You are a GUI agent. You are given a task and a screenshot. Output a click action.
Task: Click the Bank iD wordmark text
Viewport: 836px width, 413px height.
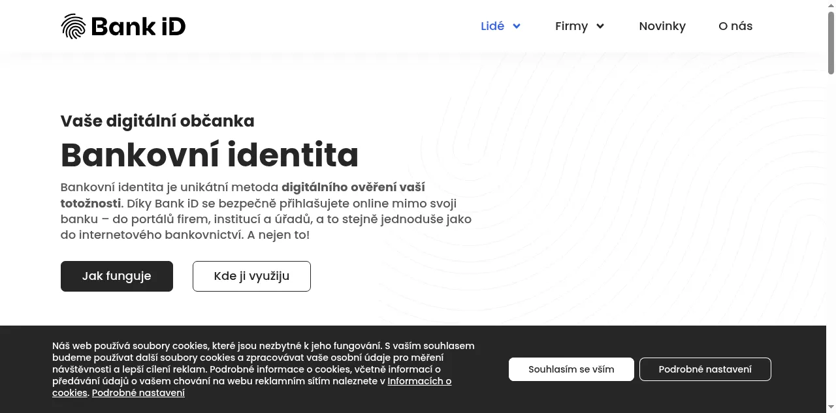coord(138,26)
